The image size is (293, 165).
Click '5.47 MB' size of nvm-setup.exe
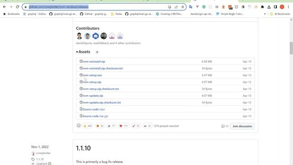coord(206,75)
